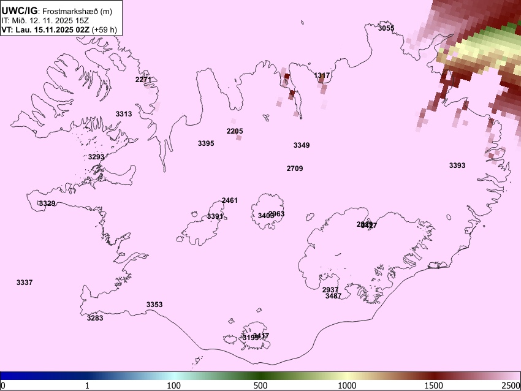Click the dark red band of the color scale
Screen dimensions: 521x391
(434, 376)
